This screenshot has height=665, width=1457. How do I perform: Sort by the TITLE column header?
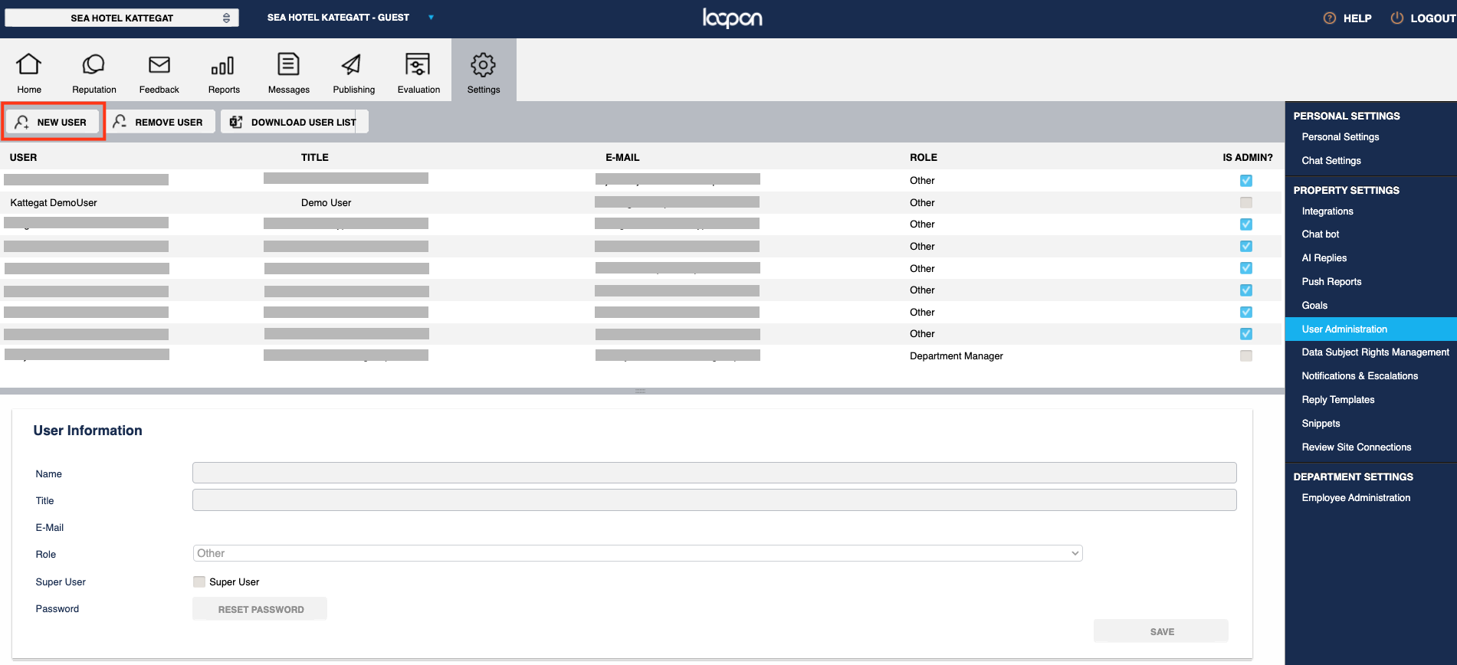click(x=314, y=158)
